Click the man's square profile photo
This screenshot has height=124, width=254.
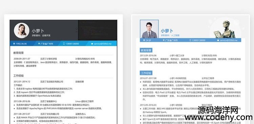point(149,29)
